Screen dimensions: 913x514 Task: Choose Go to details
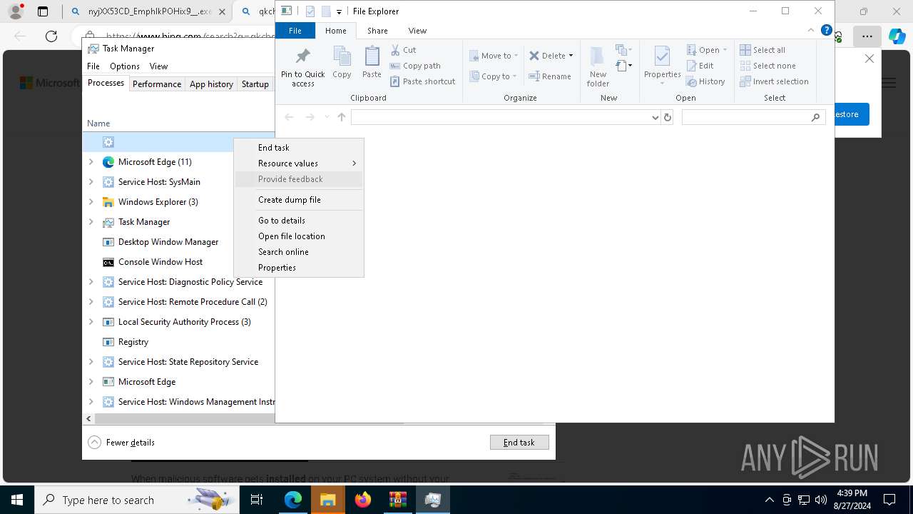[x=299, y=221]
